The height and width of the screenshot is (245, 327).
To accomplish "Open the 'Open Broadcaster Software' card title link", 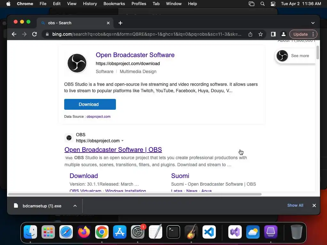I will 135,55.
